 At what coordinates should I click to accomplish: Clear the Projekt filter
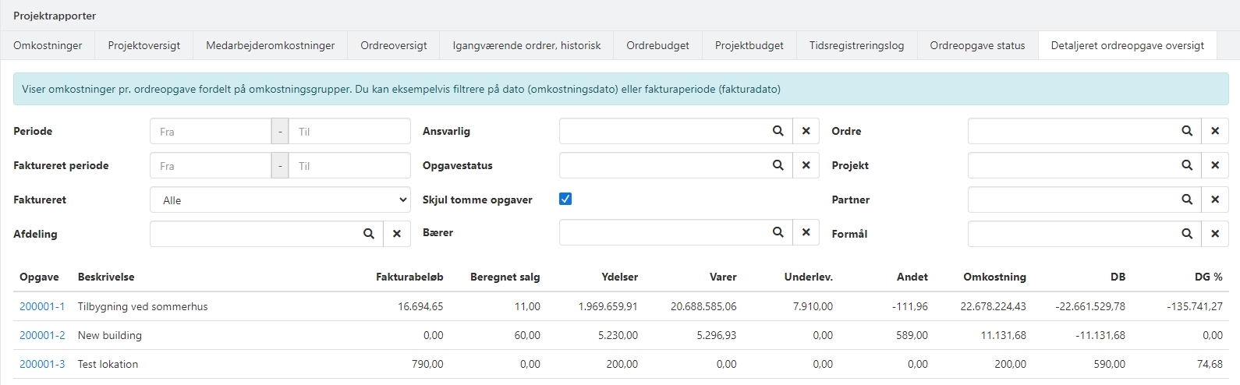[1215, 165]
